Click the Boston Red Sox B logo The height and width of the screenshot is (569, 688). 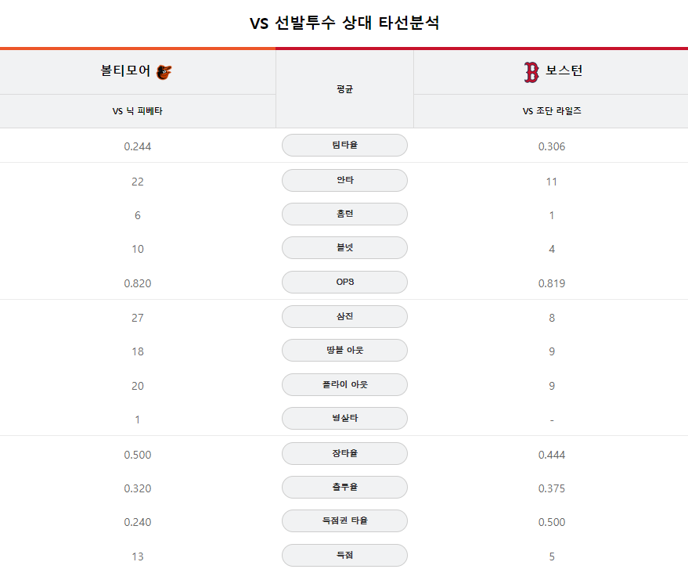[x=531, y=72]
